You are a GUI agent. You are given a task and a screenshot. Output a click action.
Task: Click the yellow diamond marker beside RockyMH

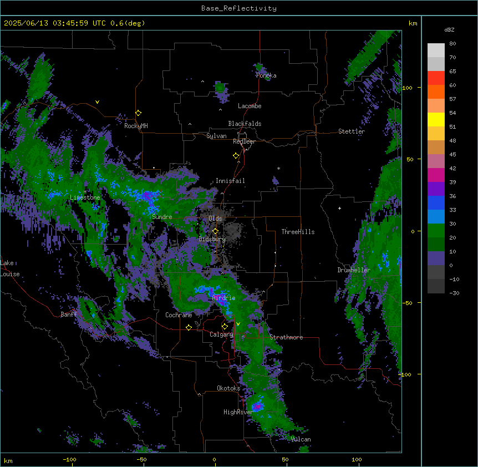click(x=139, y=113)
